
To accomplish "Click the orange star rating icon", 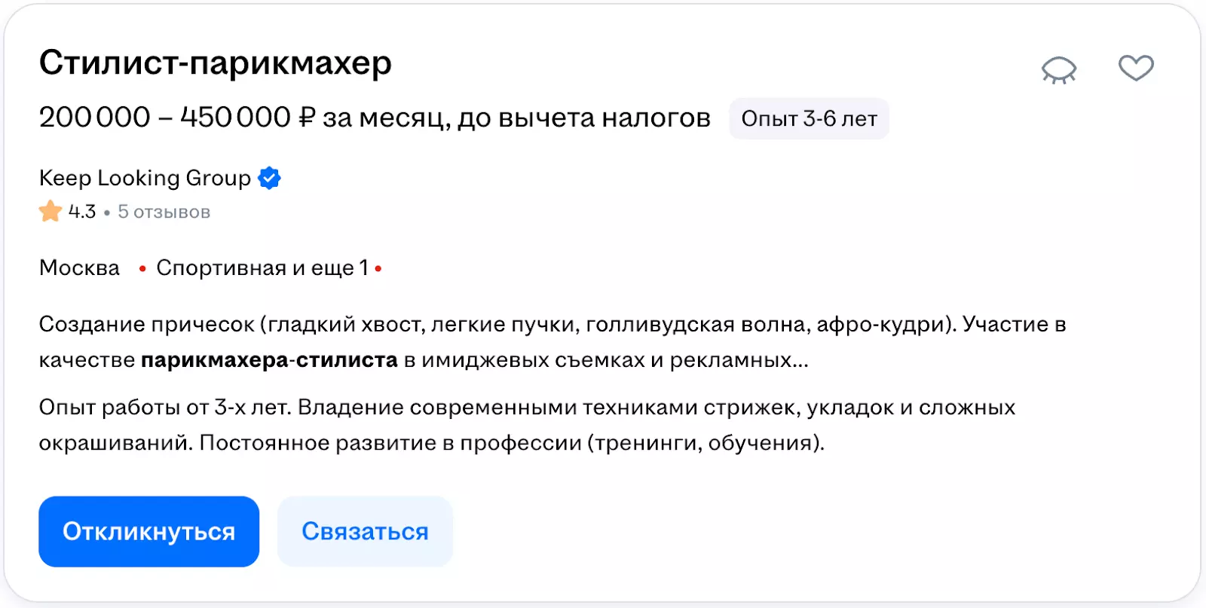I will 51,212.
